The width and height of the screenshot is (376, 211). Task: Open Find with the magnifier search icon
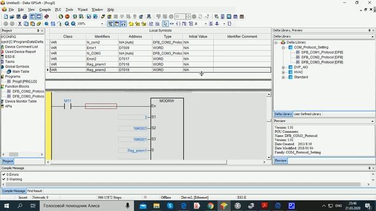46,23
